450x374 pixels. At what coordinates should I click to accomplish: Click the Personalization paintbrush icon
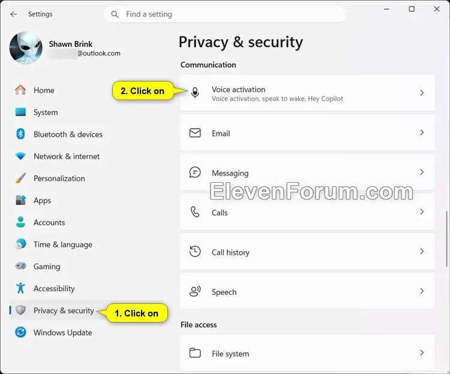click(20, 178)
